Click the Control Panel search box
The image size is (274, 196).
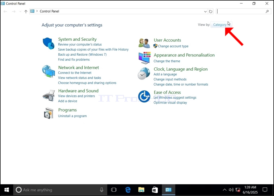click(x=243, y=11)
